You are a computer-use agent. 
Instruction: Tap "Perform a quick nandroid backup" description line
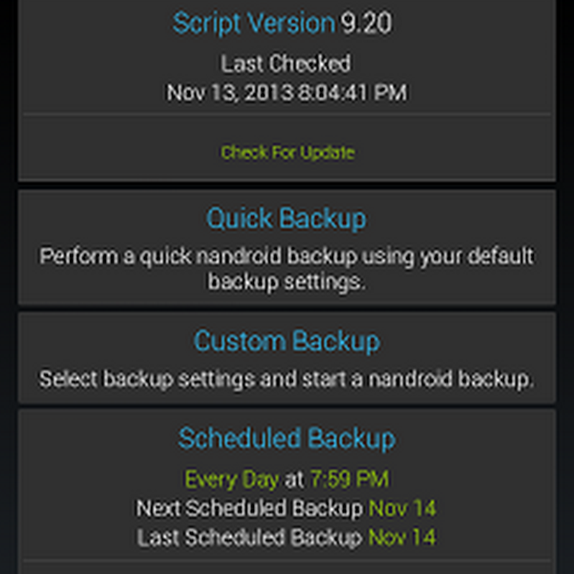pos(286,256)
